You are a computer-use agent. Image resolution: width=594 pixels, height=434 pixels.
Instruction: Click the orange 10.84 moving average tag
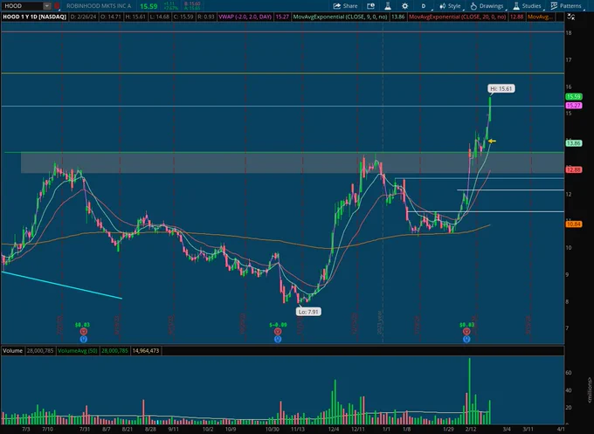coord(574,224)
